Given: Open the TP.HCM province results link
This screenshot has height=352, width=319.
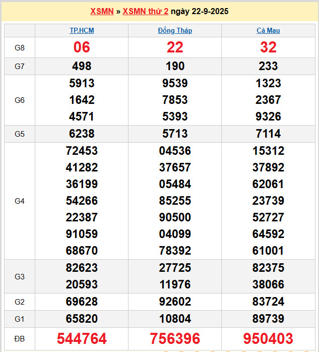Looking at the screenshot, I should click(82, 30).
